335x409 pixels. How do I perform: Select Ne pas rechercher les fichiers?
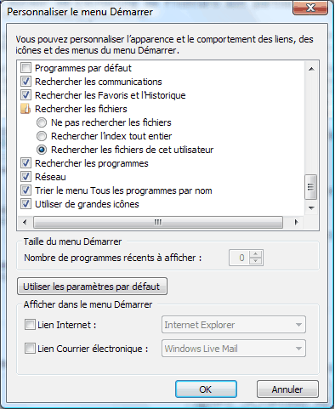(42, 122)
